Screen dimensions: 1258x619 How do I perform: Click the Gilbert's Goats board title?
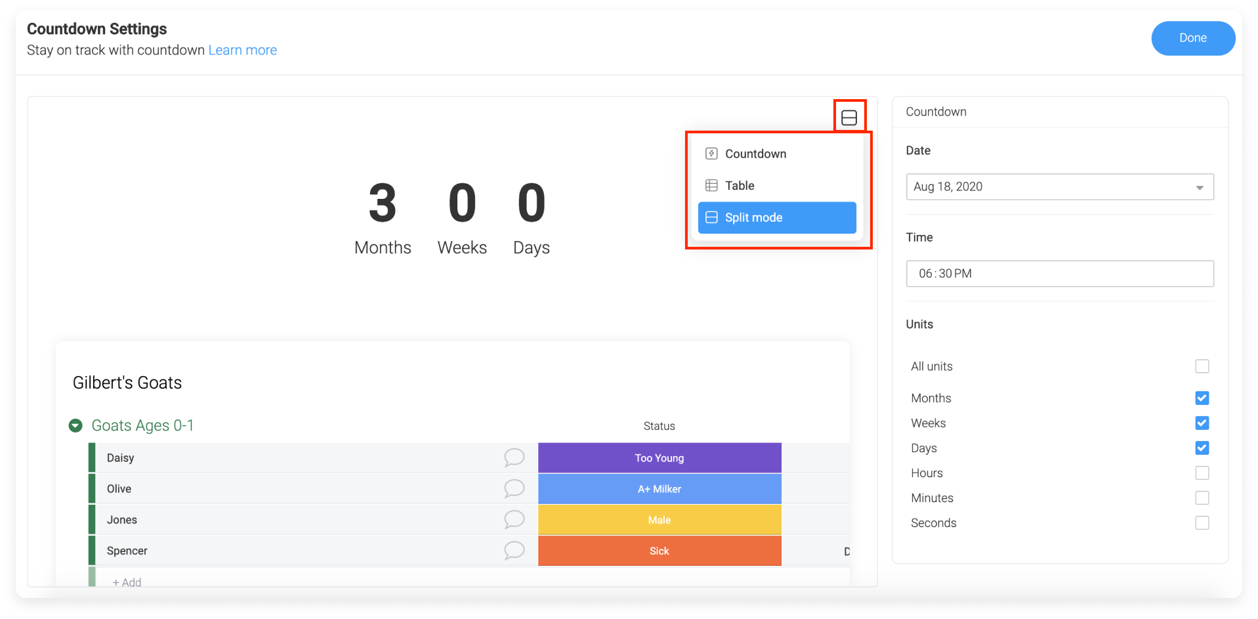pyautogui.click(x=127, y=383)
